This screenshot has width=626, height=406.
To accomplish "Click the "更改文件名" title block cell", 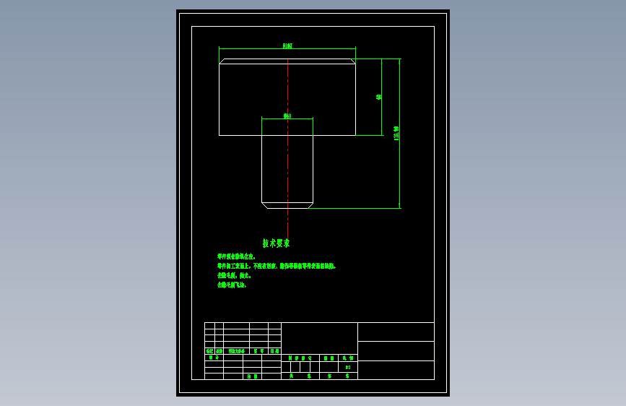I will coord(236,351).
